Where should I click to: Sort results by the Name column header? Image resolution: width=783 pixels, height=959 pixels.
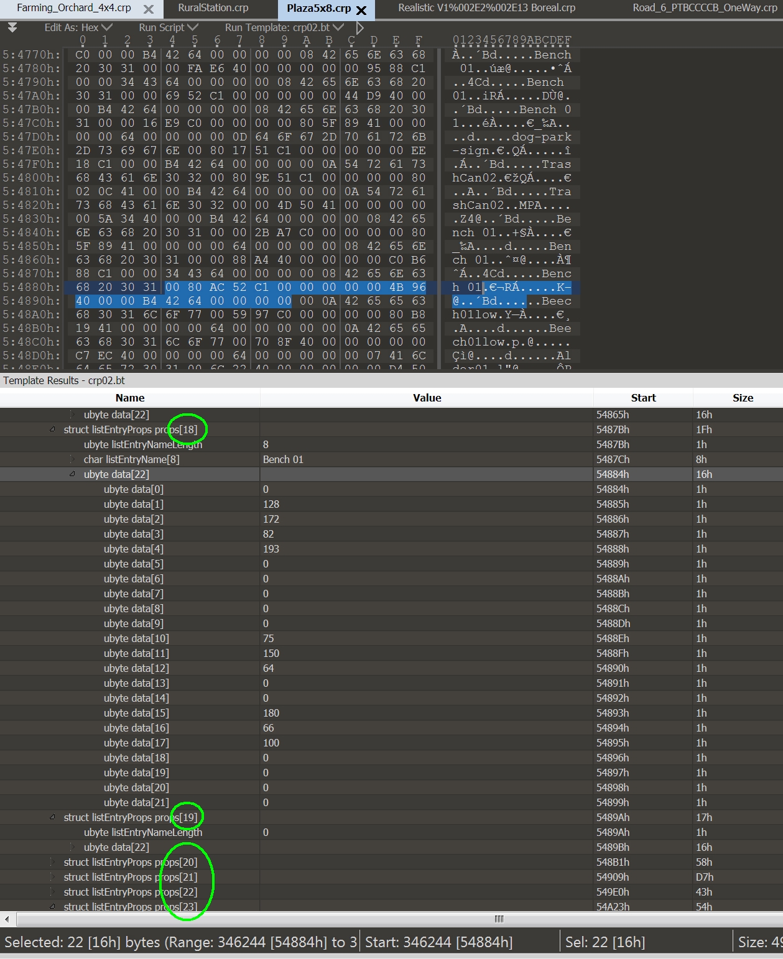(129, 398)
